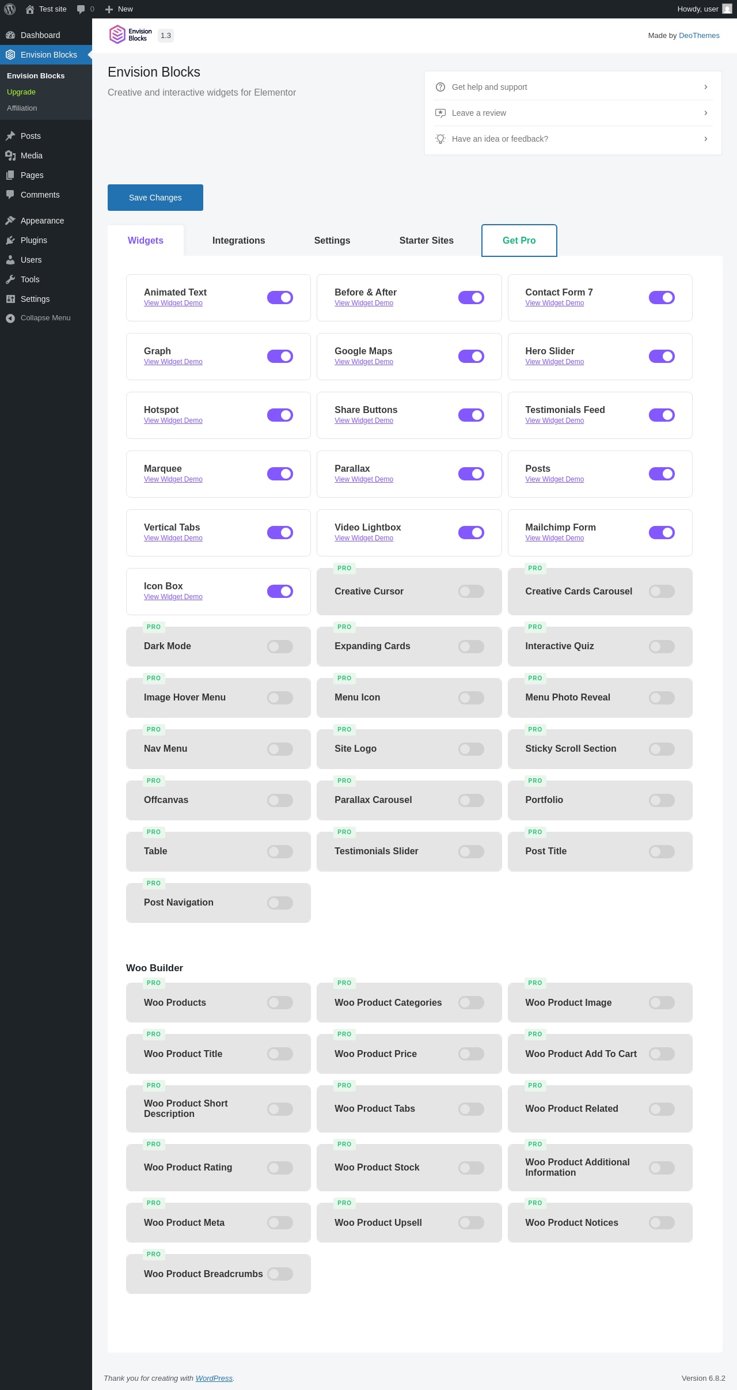Click the Save Changes button

155,198
